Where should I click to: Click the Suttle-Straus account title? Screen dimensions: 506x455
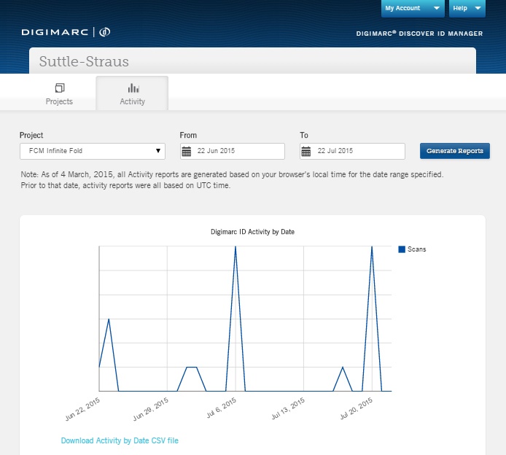(83, 61)
